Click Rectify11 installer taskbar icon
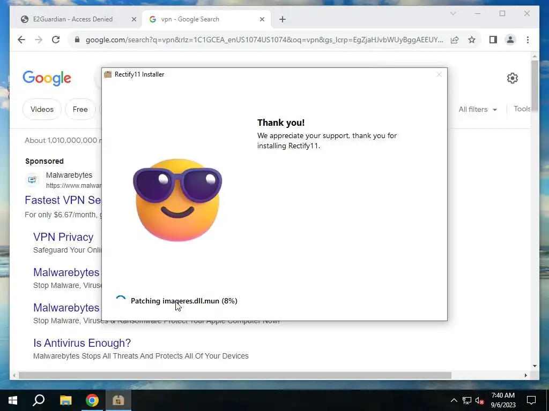 118,400
